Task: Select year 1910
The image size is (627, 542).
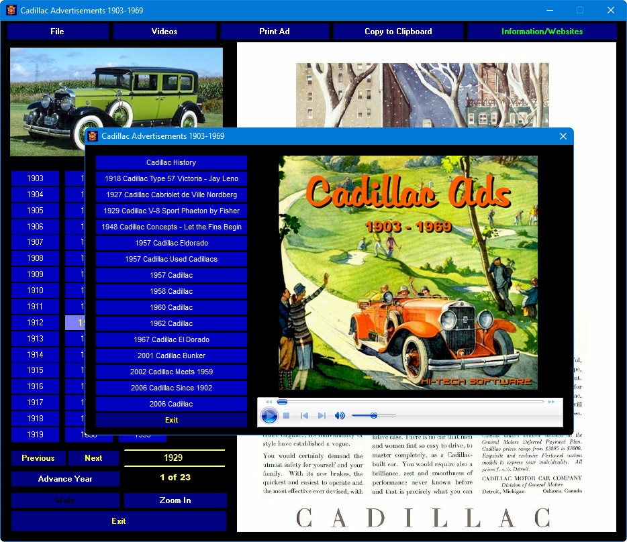Action: (x=35, y=290)
